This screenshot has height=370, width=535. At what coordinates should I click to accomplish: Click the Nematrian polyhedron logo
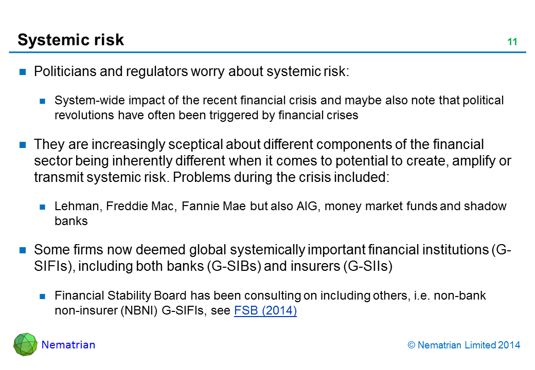point(25,344)
